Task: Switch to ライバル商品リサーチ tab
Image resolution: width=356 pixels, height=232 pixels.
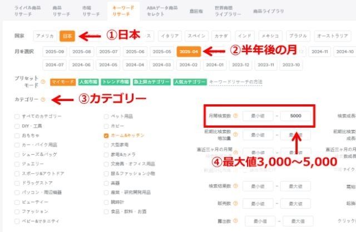Action: point(27,11)
